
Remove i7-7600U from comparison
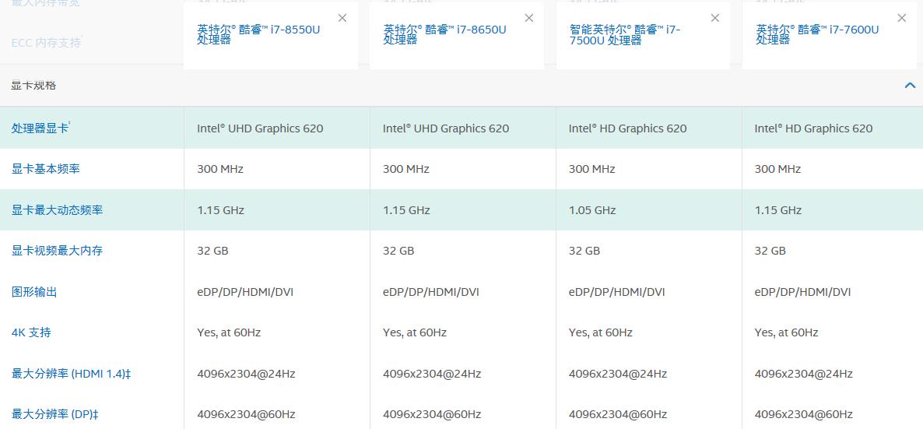(x=902, y=18)
